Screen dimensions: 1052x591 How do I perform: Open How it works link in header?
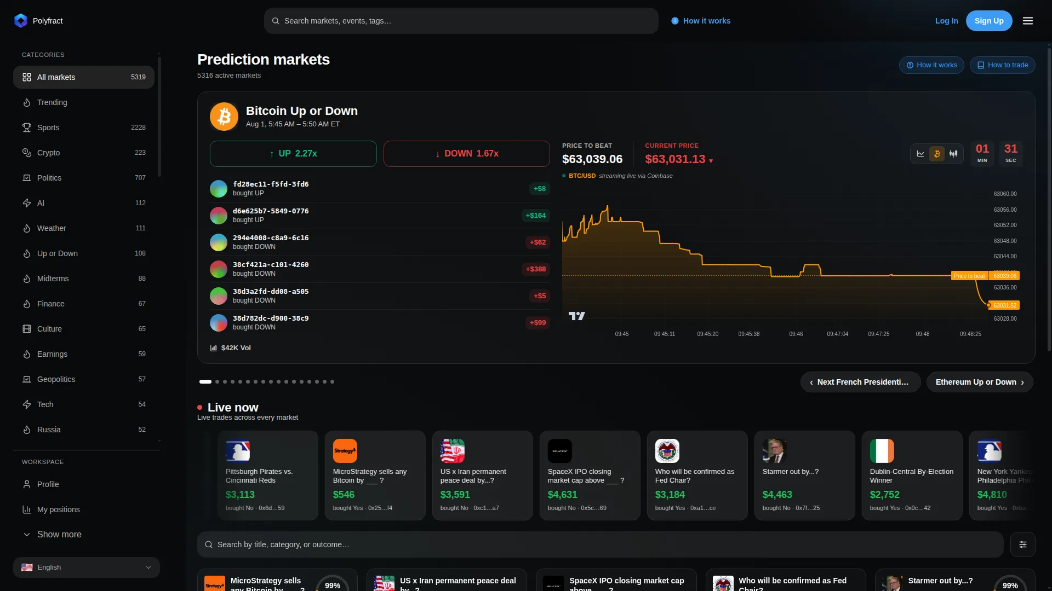701,21
